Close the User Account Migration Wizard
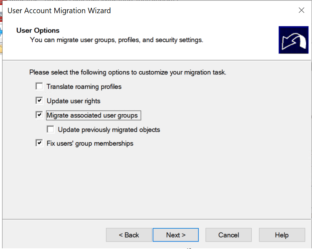The width and height of the screenshot is (312, 249). [x=301, y=10]
